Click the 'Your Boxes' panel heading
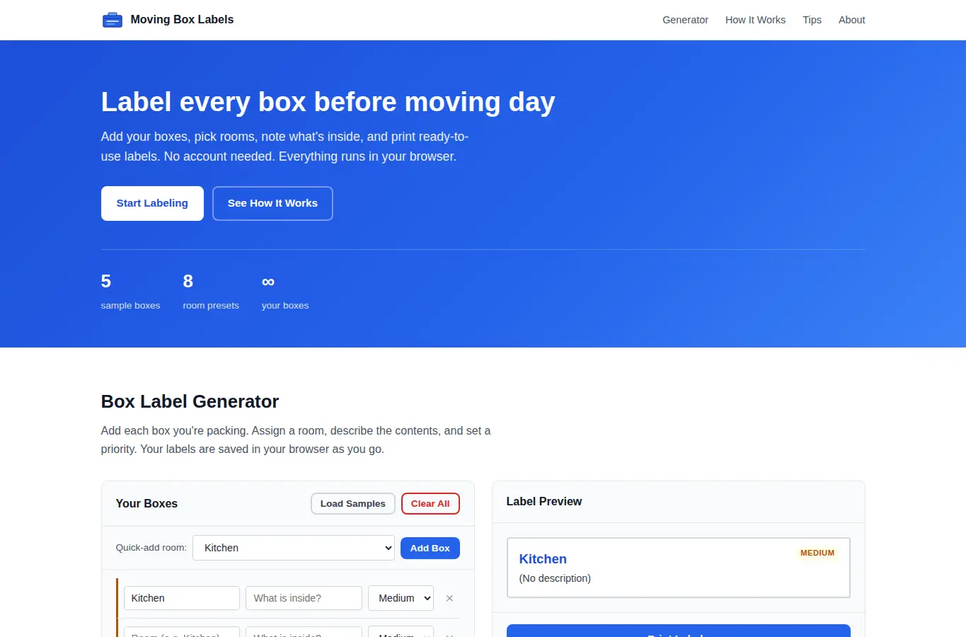The height and width of the screenshot is (637, 966). coord(146,504)
